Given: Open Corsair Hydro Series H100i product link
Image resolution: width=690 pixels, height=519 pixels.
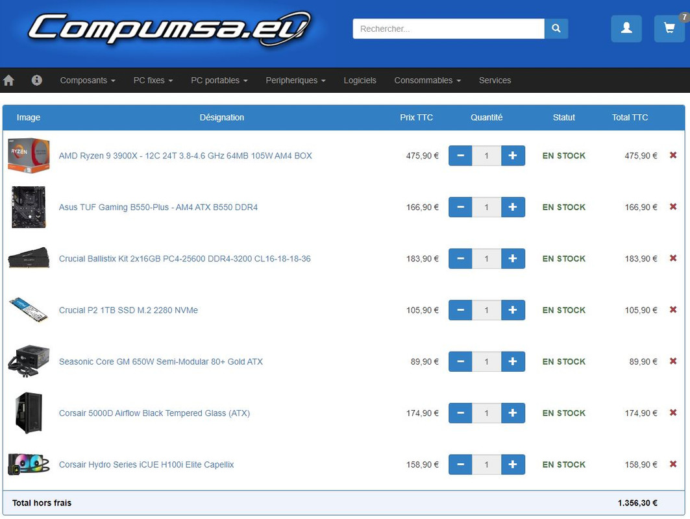Looking at the screenshot, I should pyautogui.click(x=147, y=465).
